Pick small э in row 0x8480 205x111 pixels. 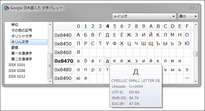click(x=187, y=70)
